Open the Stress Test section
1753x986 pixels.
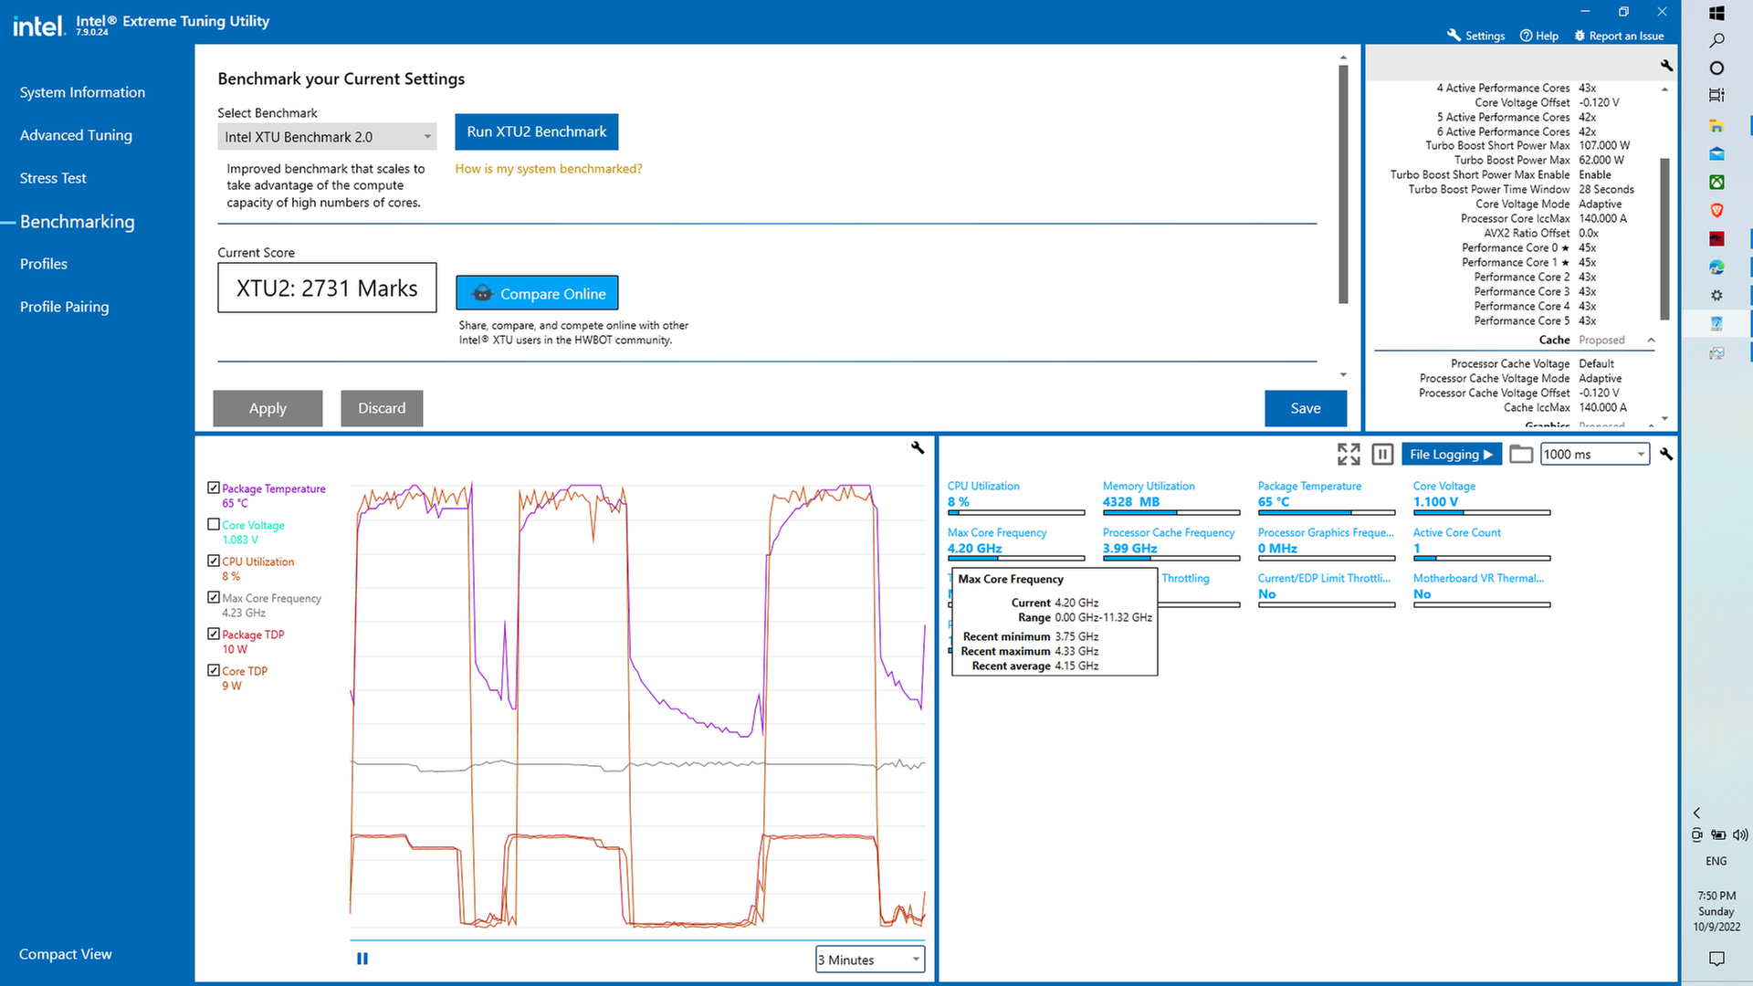pos(53,178)
